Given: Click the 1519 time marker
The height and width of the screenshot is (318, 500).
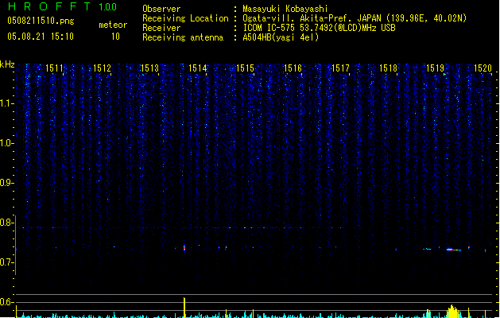Looking at the screenshot, I should tap(436, 68).
